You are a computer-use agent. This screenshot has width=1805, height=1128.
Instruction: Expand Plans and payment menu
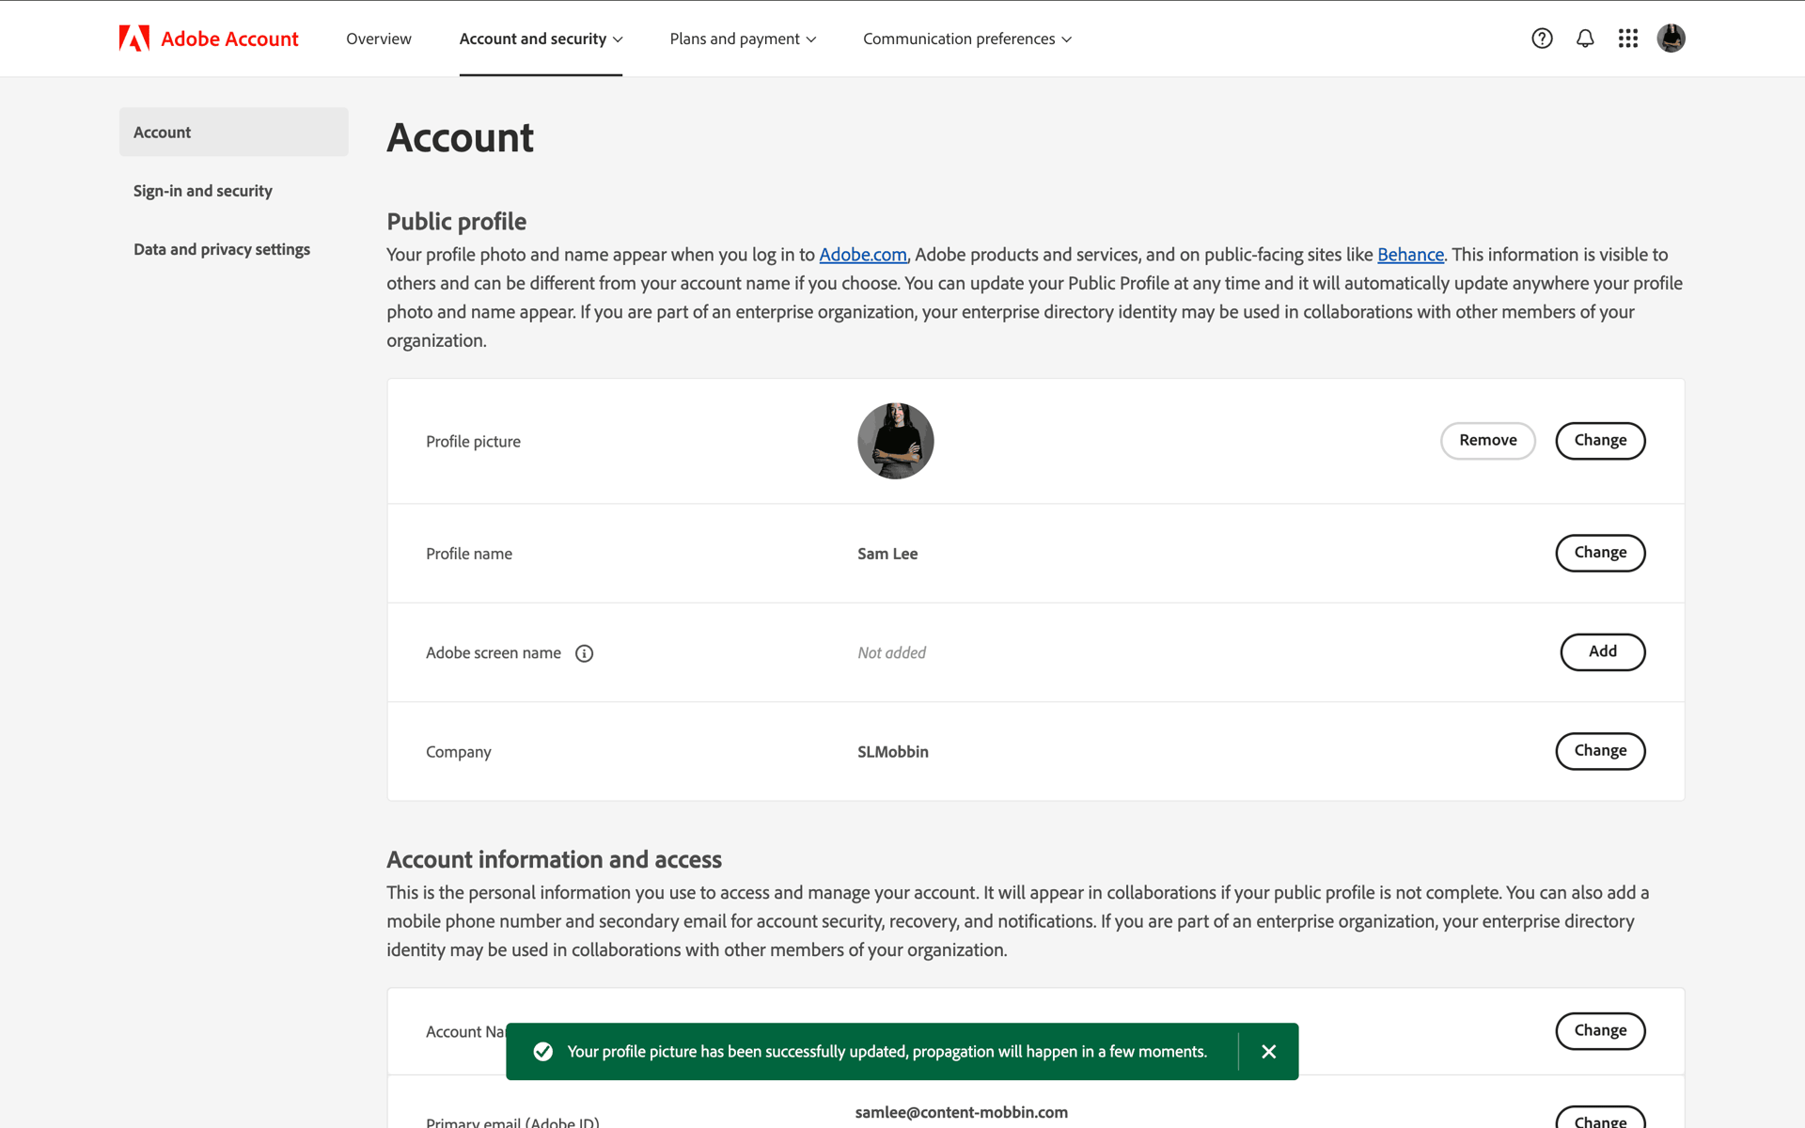[x=743, y=39]
